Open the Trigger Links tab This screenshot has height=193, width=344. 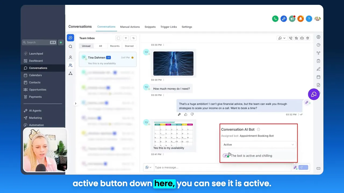pos(169,27)
